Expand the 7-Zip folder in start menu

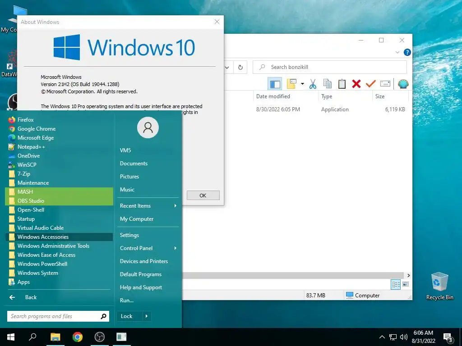tap(59, 174)
